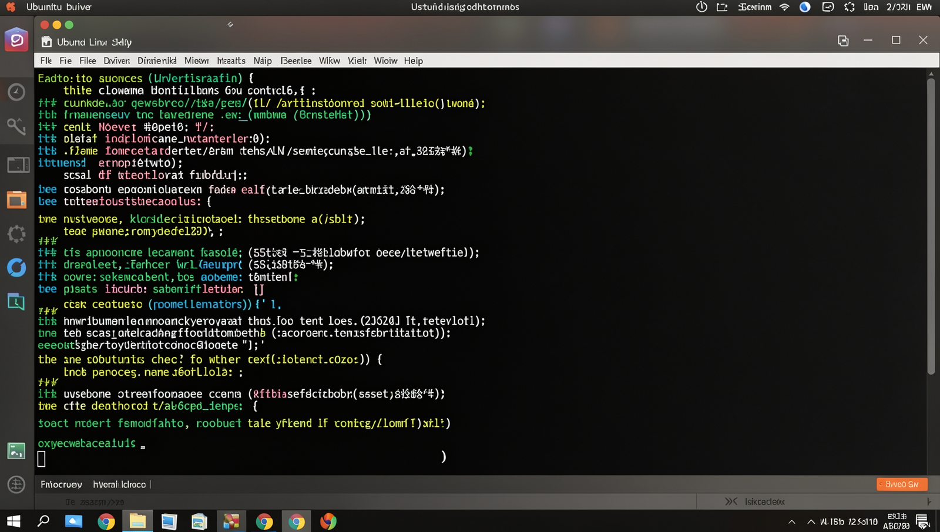
Task: Open the orange folder icon in the sidebar
Action: (16, 200)
